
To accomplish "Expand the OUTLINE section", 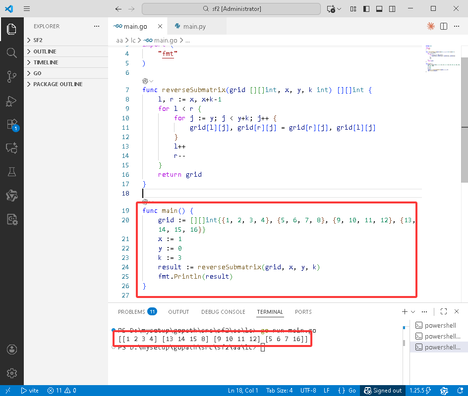I will pos(66,51).
